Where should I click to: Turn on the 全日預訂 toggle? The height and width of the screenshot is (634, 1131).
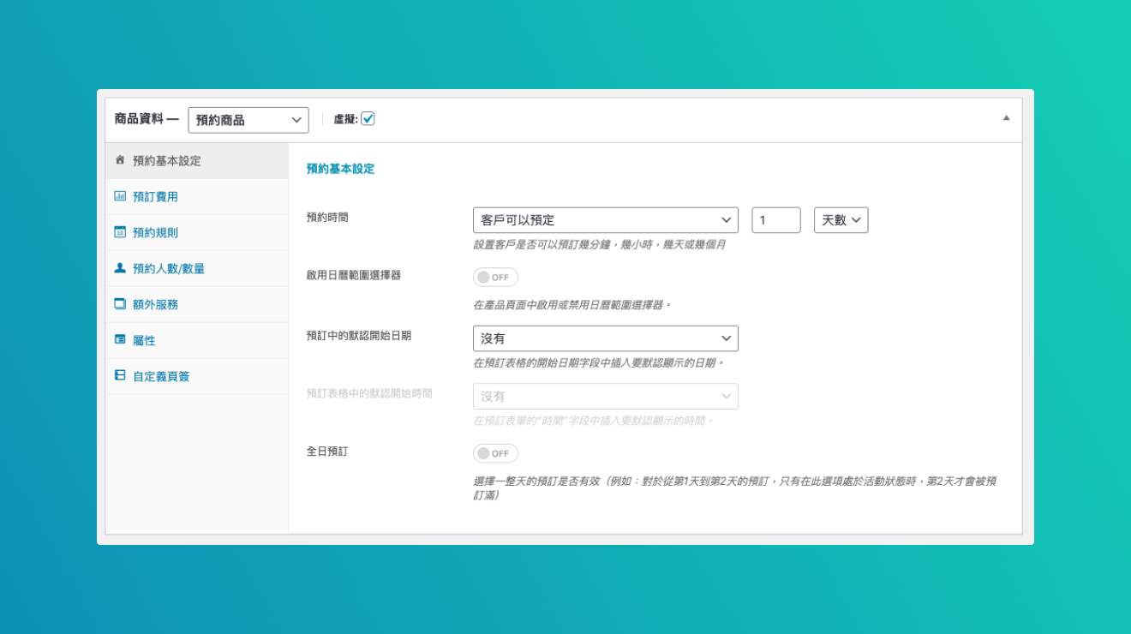[495, 453]
